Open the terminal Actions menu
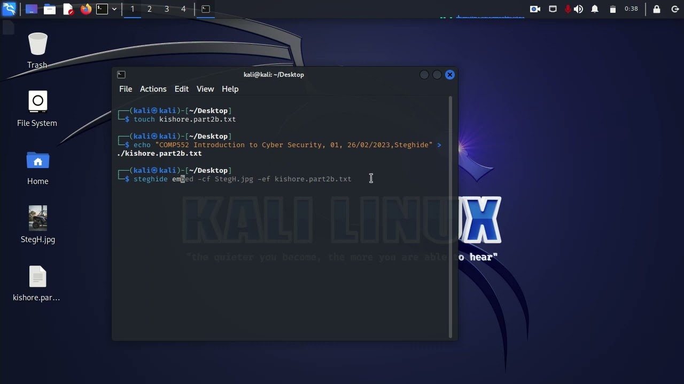The height and width of the screenshot is (384, 684). pyautogui.click(x=153, y=89)
